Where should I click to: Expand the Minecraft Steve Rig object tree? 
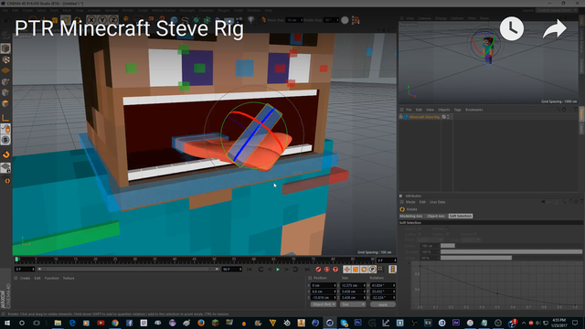(x=401, y=117)
